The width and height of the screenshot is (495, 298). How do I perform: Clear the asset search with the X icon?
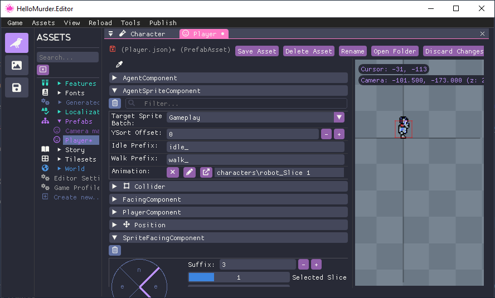(x=43, y=70)
